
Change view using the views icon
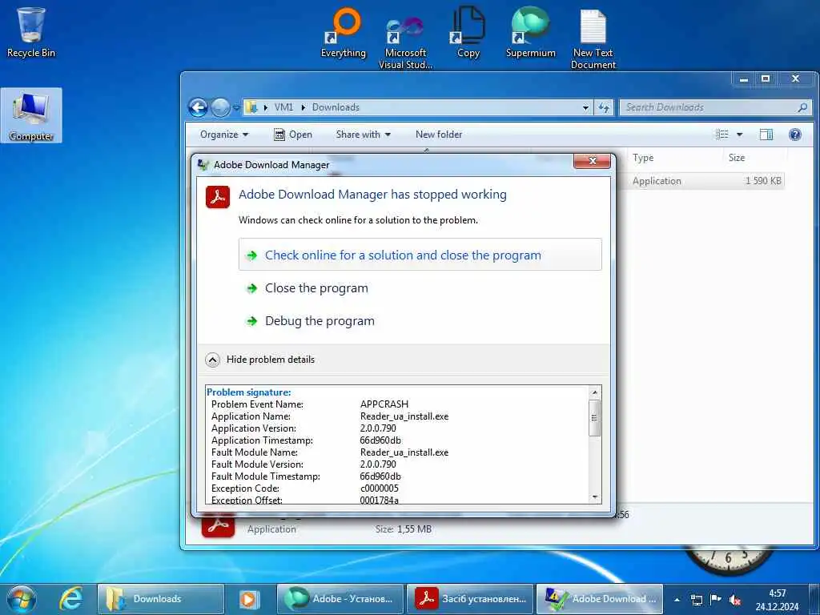(x=722, y=135)
